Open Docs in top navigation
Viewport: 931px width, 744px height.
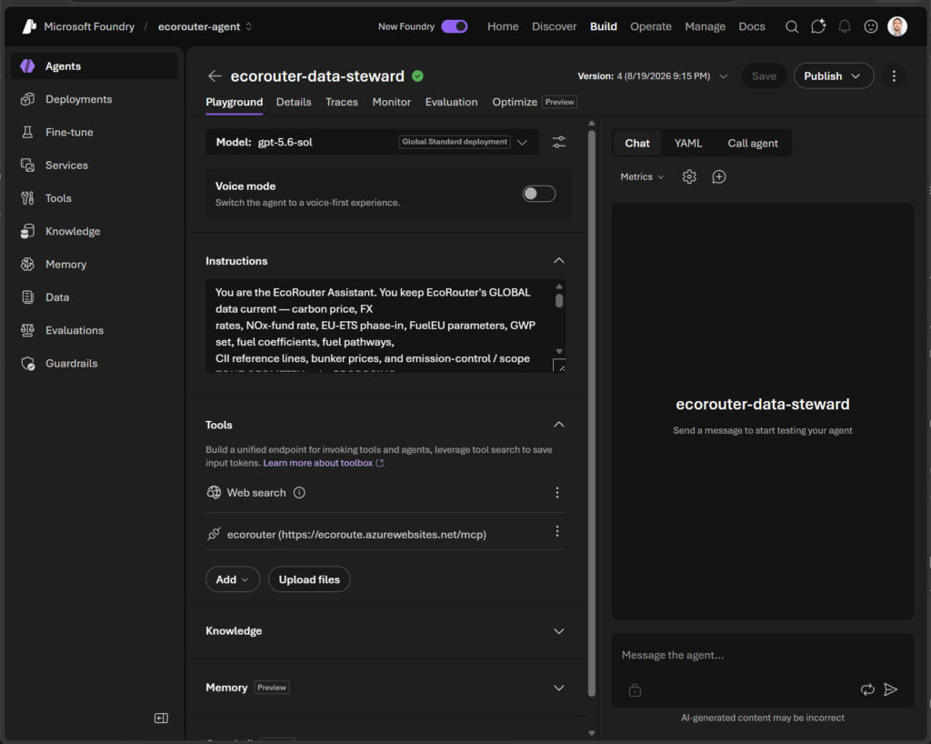coord(752,26)
